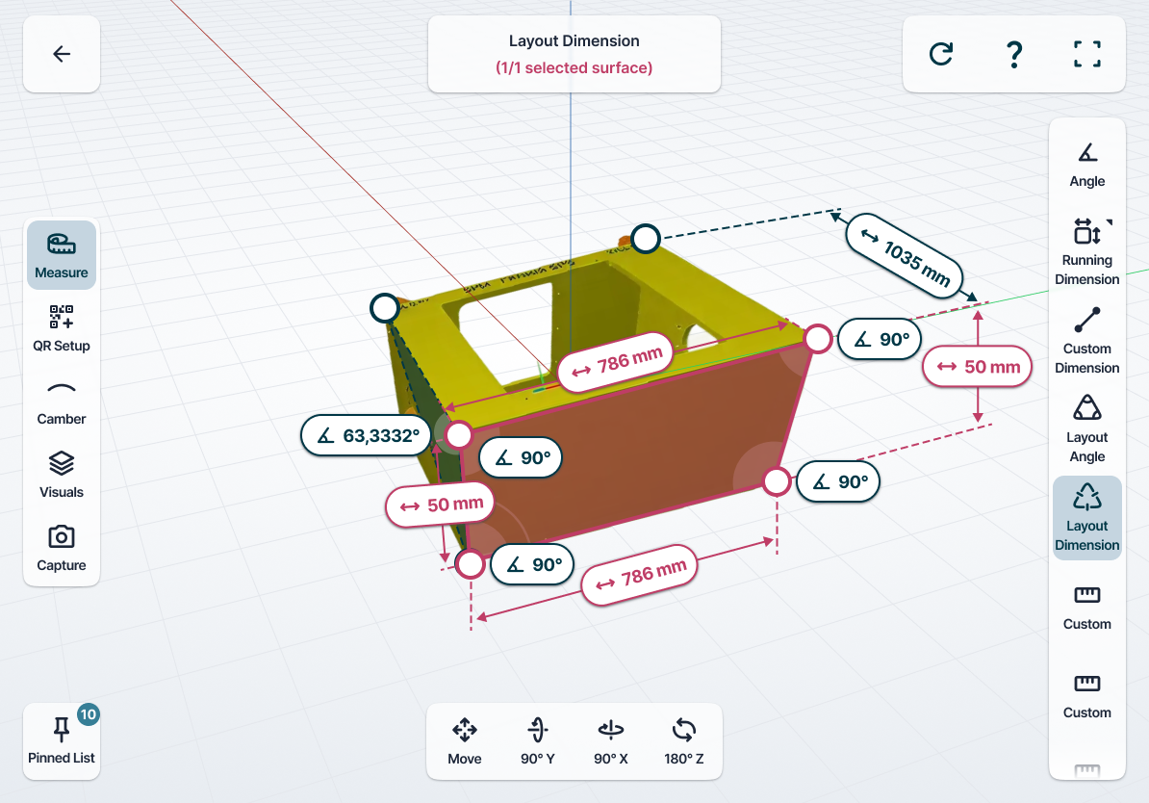
Task: Select the Camber tool
Action: (62, 401)
